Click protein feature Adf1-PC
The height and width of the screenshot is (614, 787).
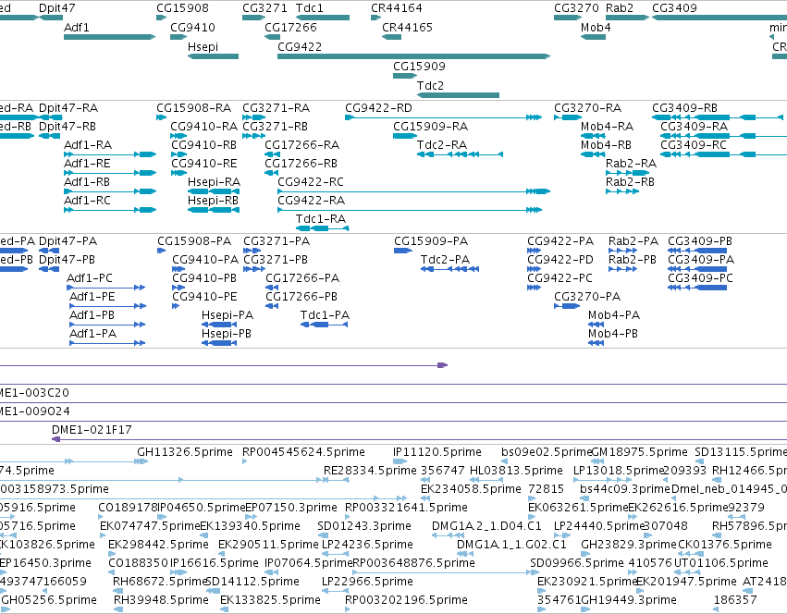click(106, 288)
